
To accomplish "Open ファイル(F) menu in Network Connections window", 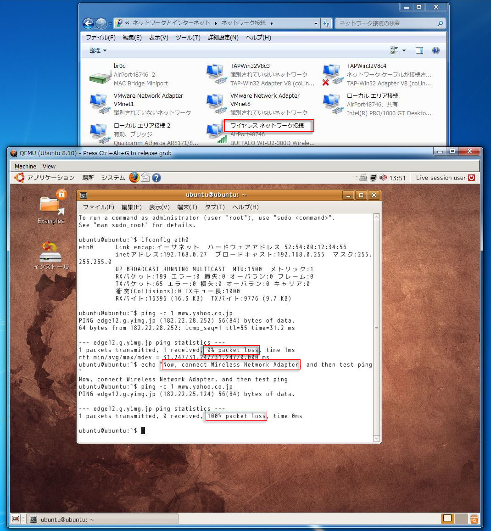I will (100, 37).
